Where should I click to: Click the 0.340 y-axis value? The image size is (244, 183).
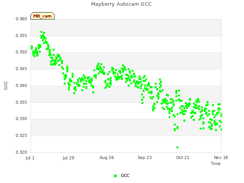point(21,85)
